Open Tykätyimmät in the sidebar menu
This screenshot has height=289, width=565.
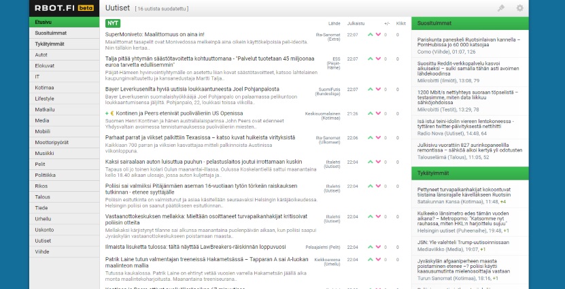(x=64, y=44)
